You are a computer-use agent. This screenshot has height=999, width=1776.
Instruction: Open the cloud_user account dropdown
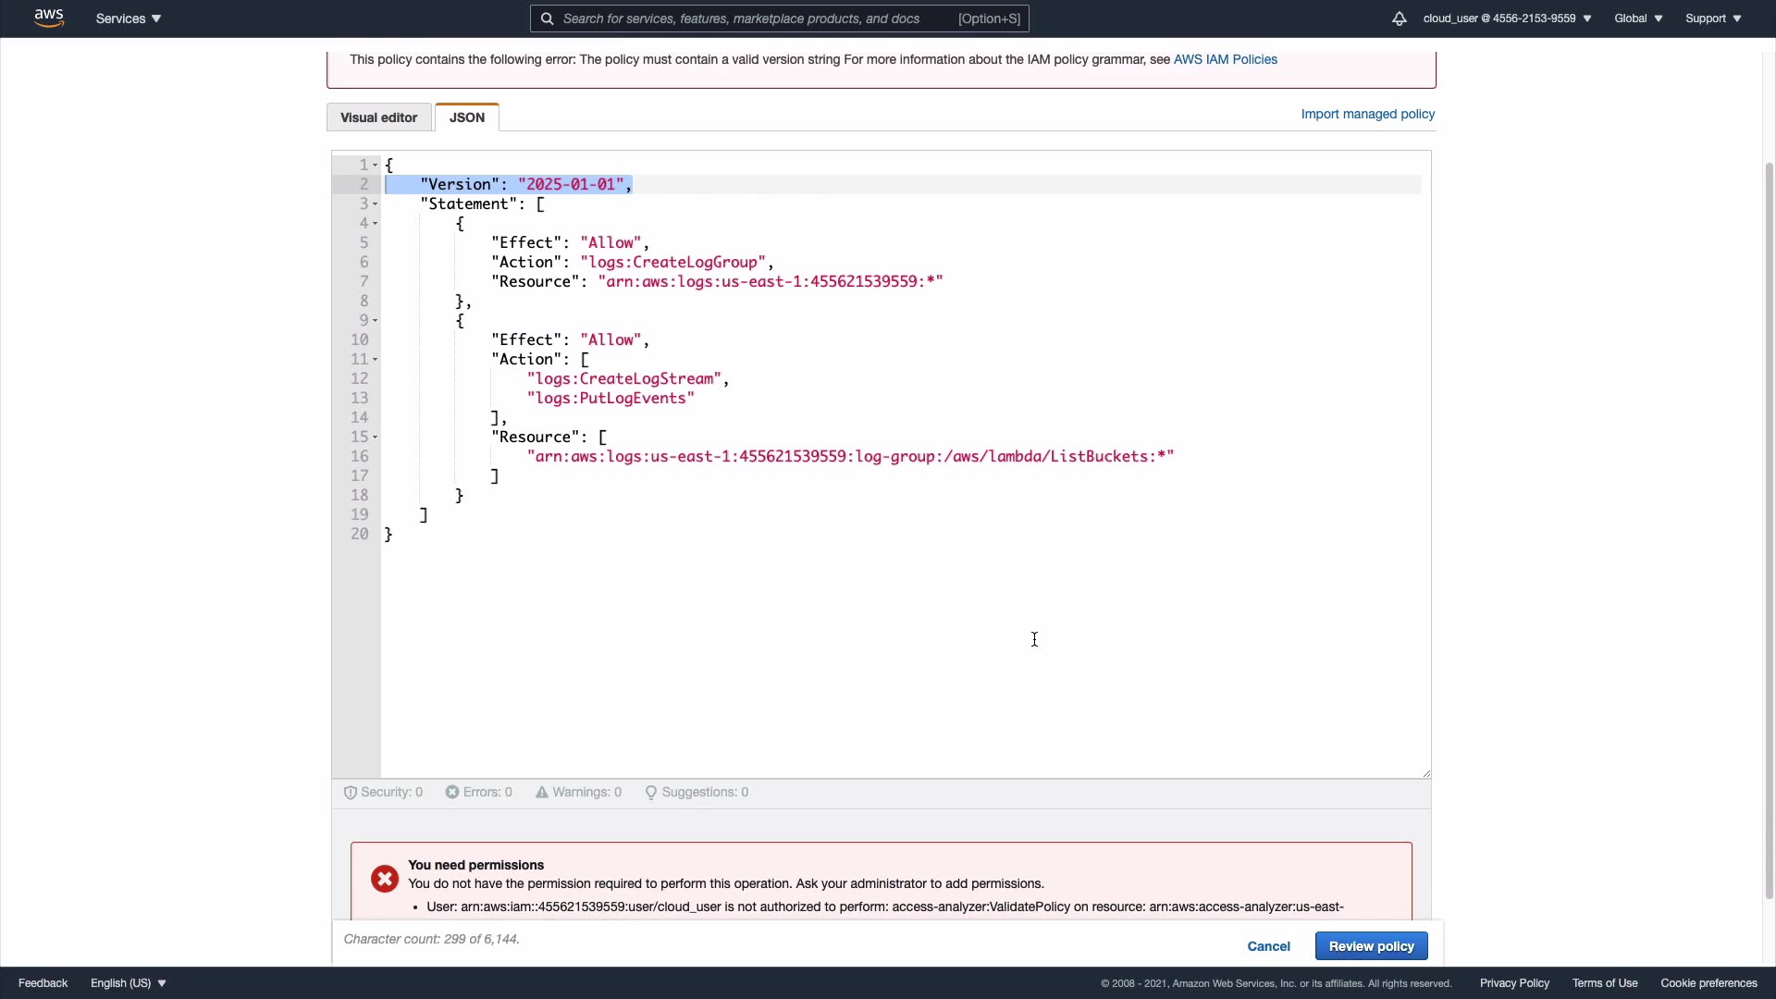(x=1507, y=18)
